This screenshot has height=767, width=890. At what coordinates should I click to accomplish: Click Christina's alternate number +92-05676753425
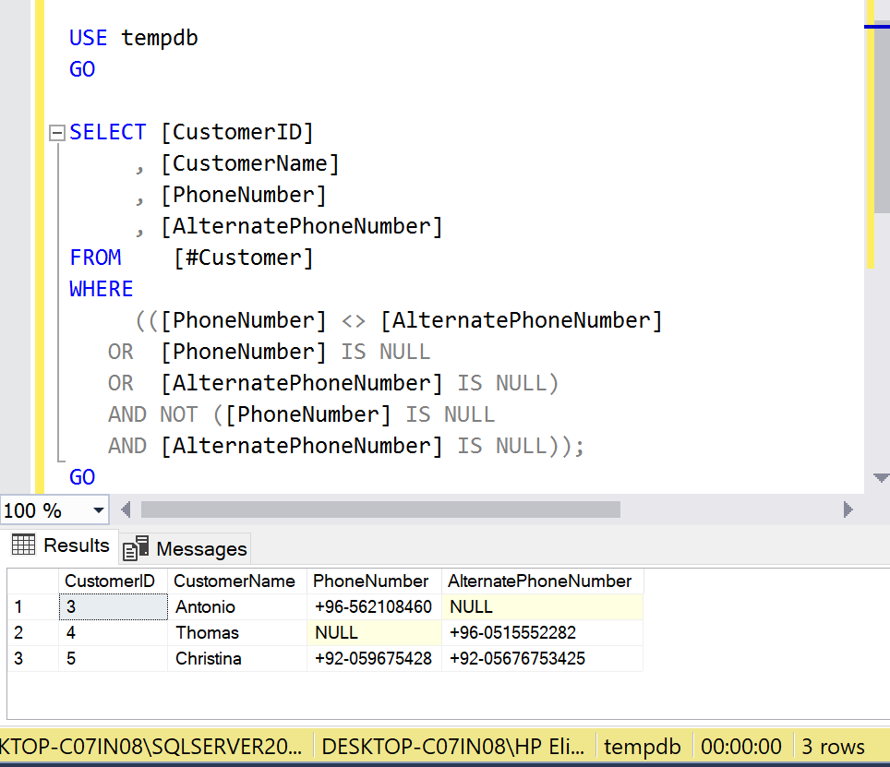(517, 659)
